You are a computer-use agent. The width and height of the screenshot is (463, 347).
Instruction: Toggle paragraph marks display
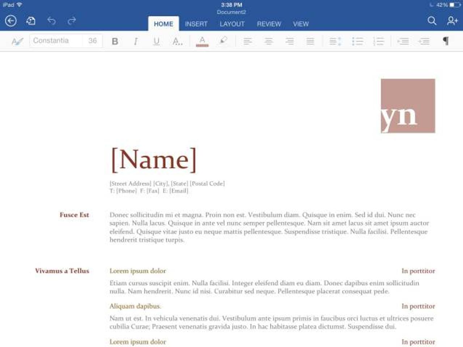446,41
